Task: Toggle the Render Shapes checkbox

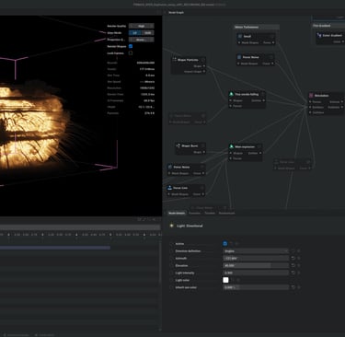Action: coord(131,46)
